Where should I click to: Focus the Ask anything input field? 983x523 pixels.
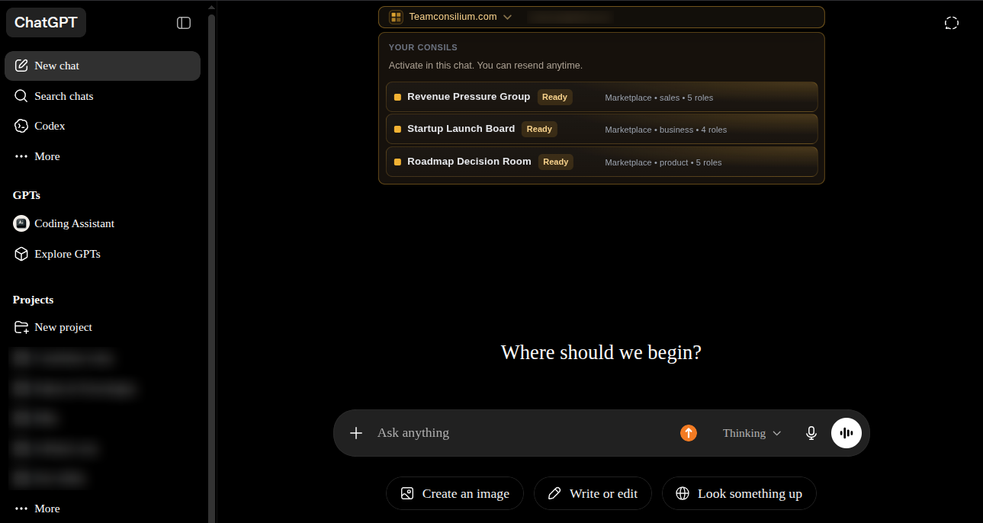coord(522,433)
